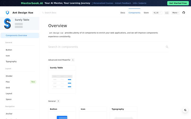
Task: Click the Overview heading
Action: tap(58, 26)
